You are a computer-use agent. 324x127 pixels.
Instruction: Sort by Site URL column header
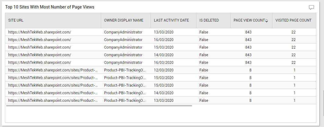16,20
